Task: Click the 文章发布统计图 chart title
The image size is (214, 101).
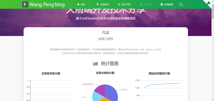Action: (x=51, y=73)
